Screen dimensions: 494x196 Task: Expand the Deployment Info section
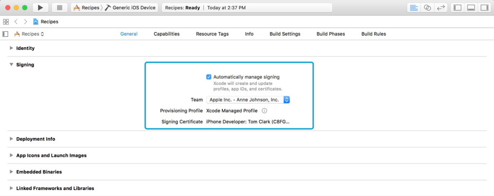[x=11, y=139]
